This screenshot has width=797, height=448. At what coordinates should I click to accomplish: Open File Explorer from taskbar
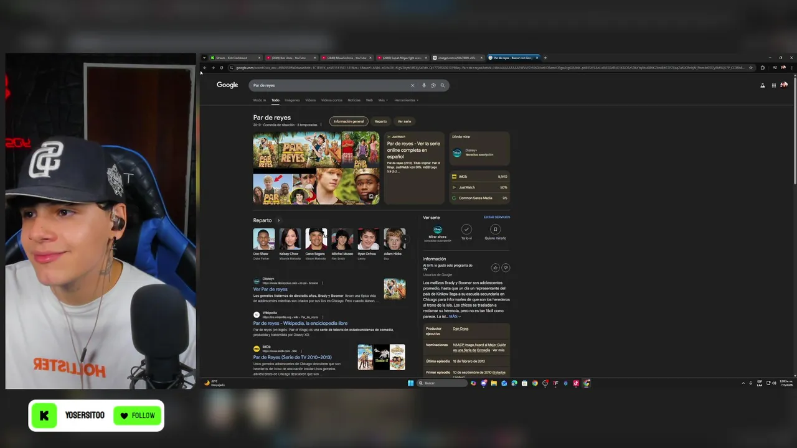point(494,383)
